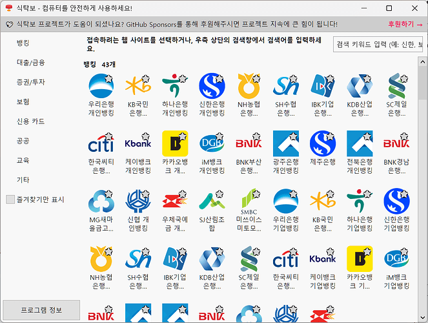Switch to 교육 category
The image size is (428, 323).
pyautogui.click(x=23, y=160)
